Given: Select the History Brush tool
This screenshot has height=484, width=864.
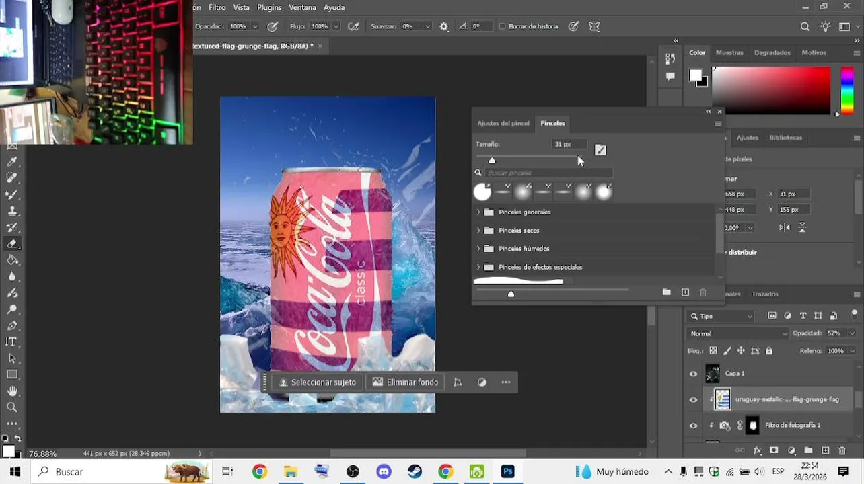Looking at the screenshot, I should (x=11, y=227).
